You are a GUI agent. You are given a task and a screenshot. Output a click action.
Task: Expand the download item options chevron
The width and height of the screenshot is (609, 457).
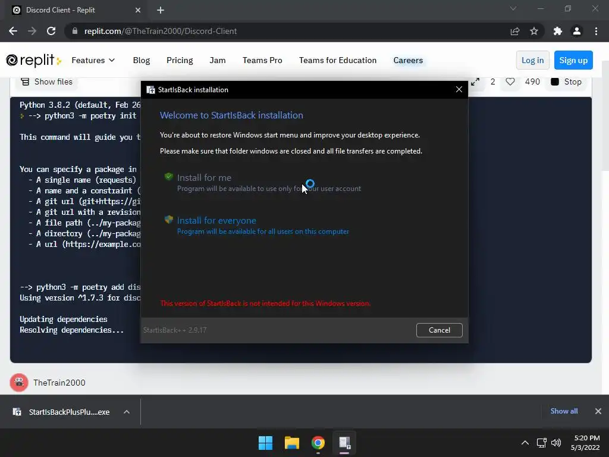[x=127, y=412]
